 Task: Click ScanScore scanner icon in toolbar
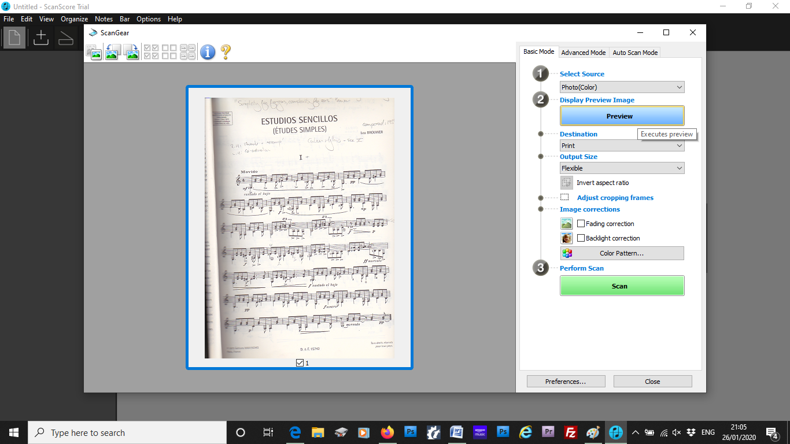pyautogui.click(x=66, y=38)
